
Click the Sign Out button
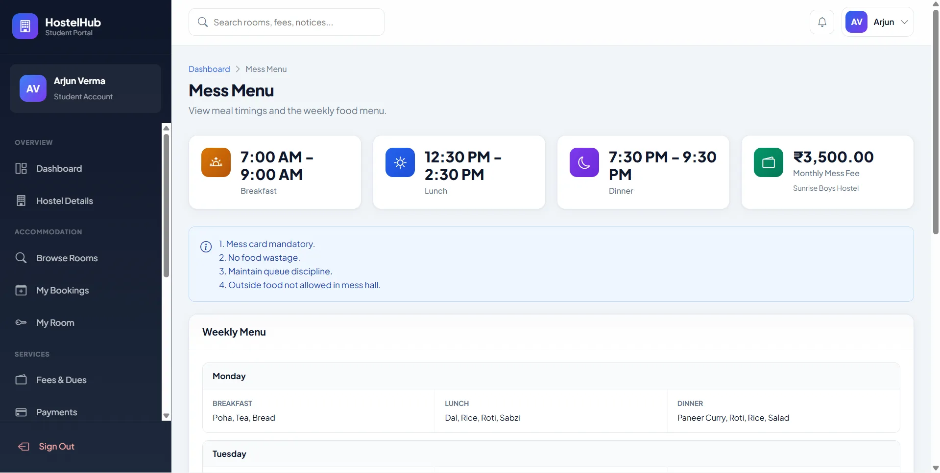[x=86, y=446]
